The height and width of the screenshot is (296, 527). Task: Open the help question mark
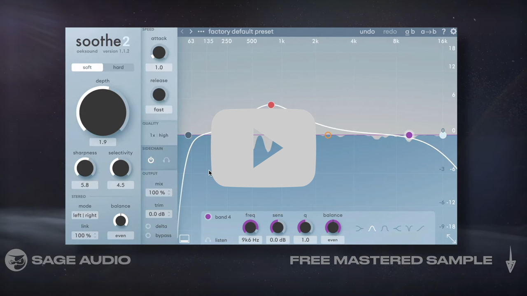443,32
